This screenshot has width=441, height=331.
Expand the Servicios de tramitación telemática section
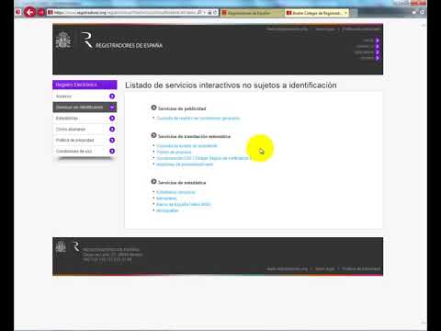153,135
